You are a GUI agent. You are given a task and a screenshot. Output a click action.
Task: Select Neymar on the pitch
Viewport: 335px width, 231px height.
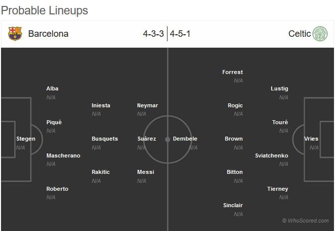click(147, 105)
